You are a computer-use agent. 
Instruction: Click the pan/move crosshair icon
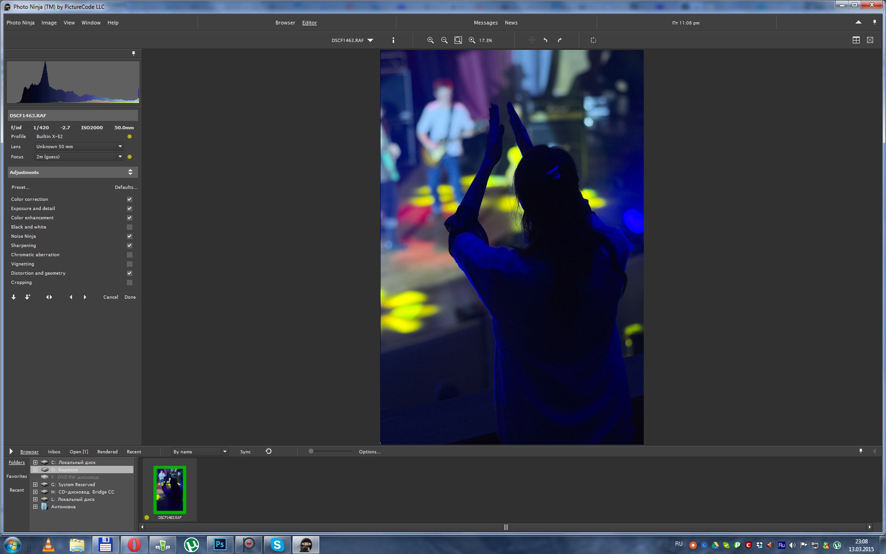click(x=532, y=40)
